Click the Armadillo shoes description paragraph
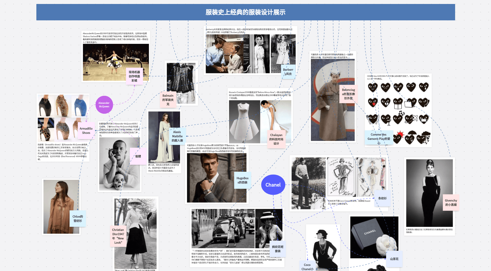Screen dimensions: 491x271 point(63,152)
